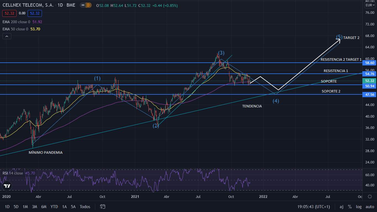Screen dimensions: 377x212
Task: Select the 6M time range
Action: [44, 206]
